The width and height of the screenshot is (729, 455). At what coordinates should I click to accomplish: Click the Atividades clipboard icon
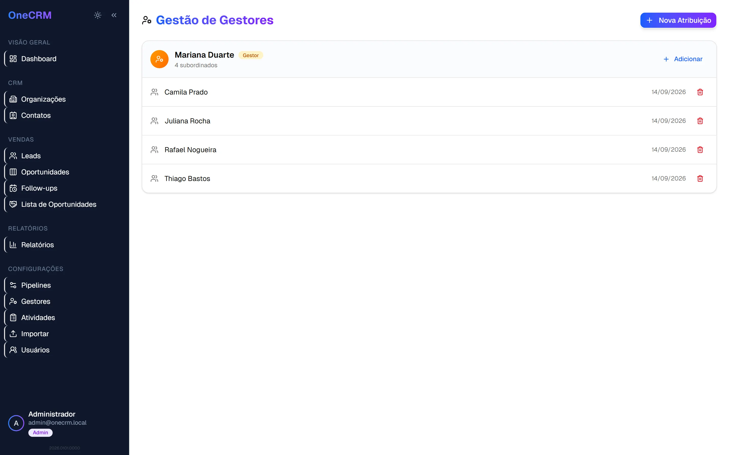(13, 317)
